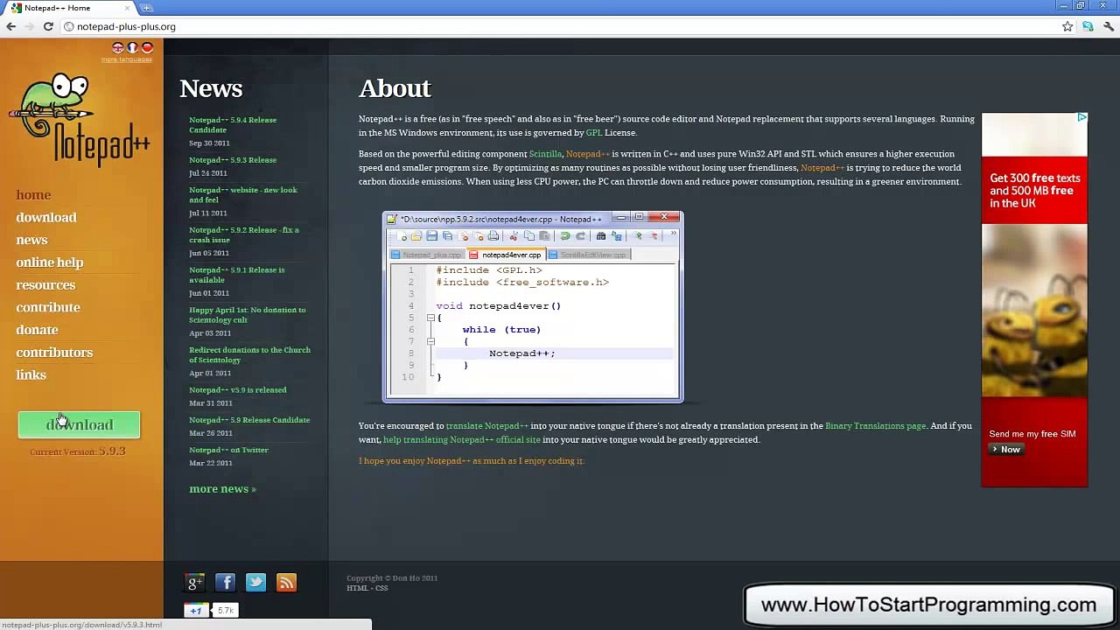Open Happy April 1st Scientology news
1120x630 pixels.
pyautogui.click(x=248, y=314)
